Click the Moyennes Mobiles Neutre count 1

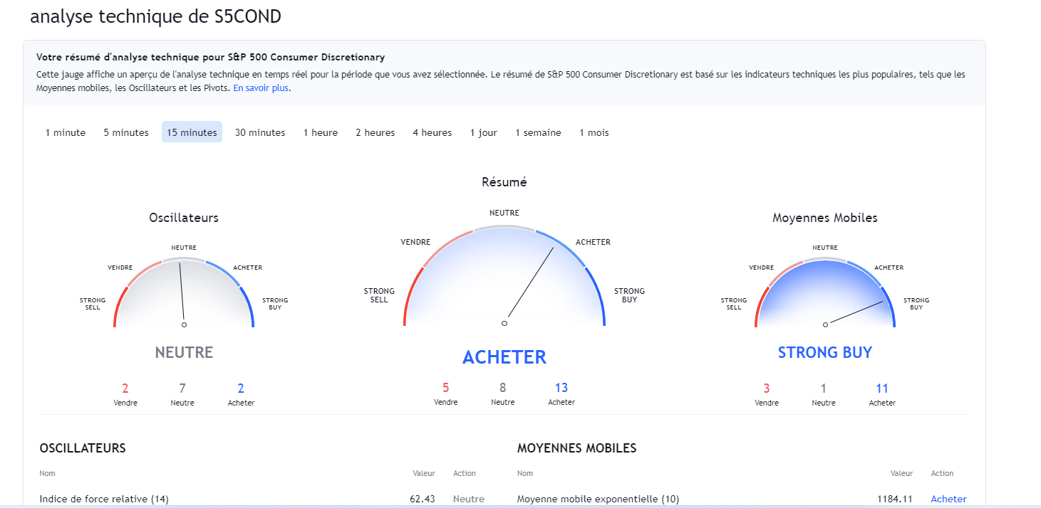pos(824,388)
